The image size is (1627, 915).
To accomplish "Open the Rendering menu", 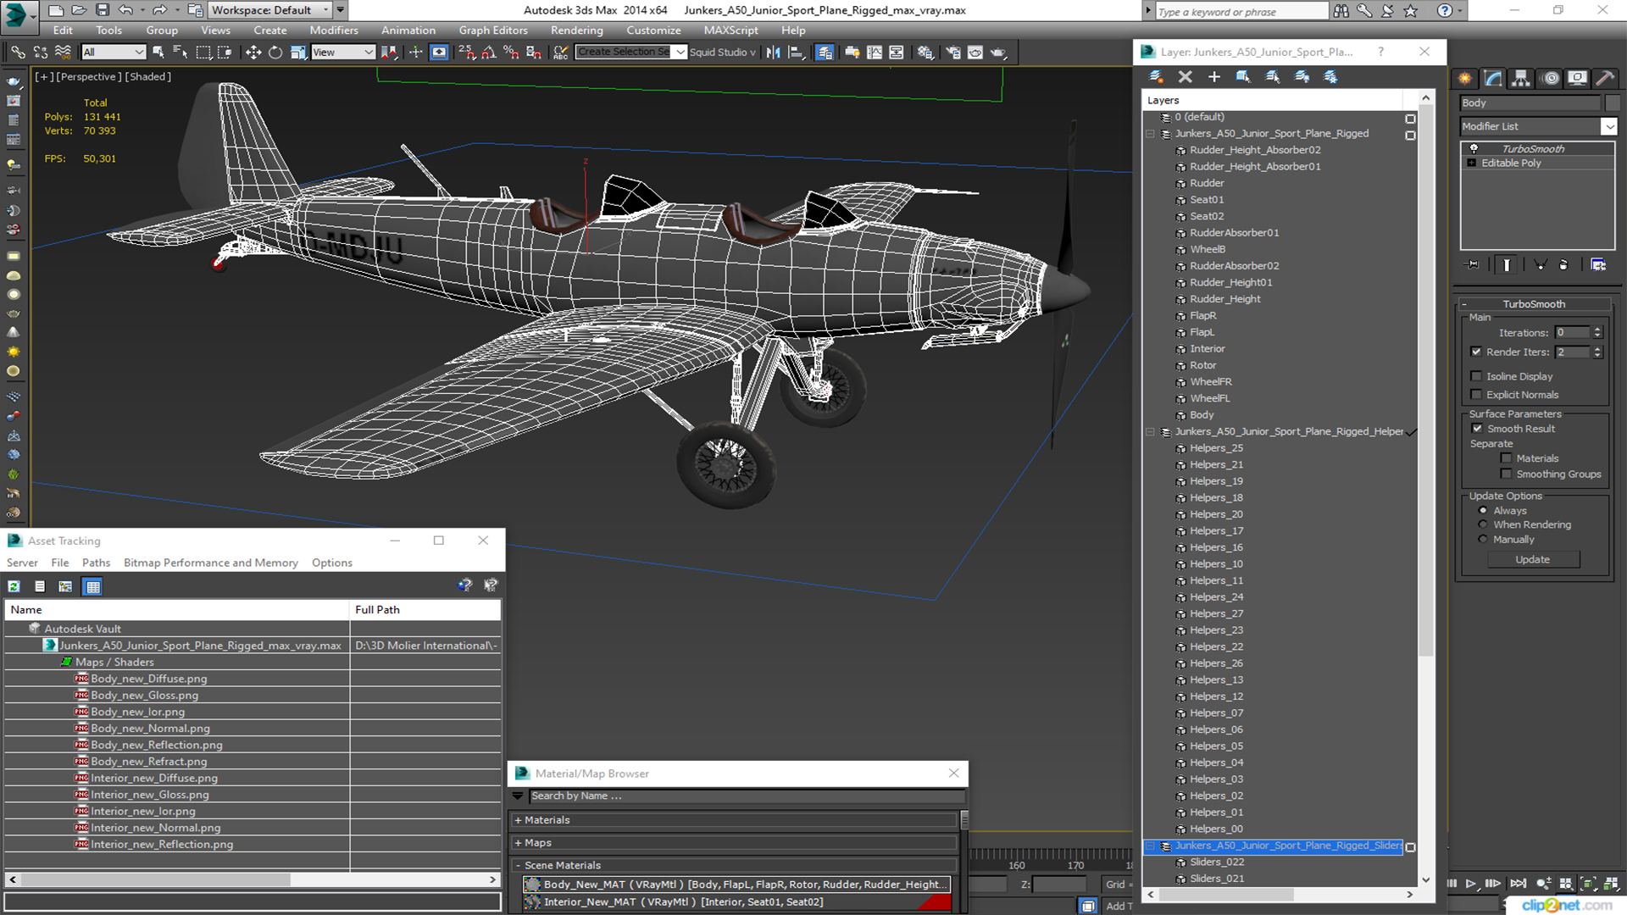I will 576,30.
